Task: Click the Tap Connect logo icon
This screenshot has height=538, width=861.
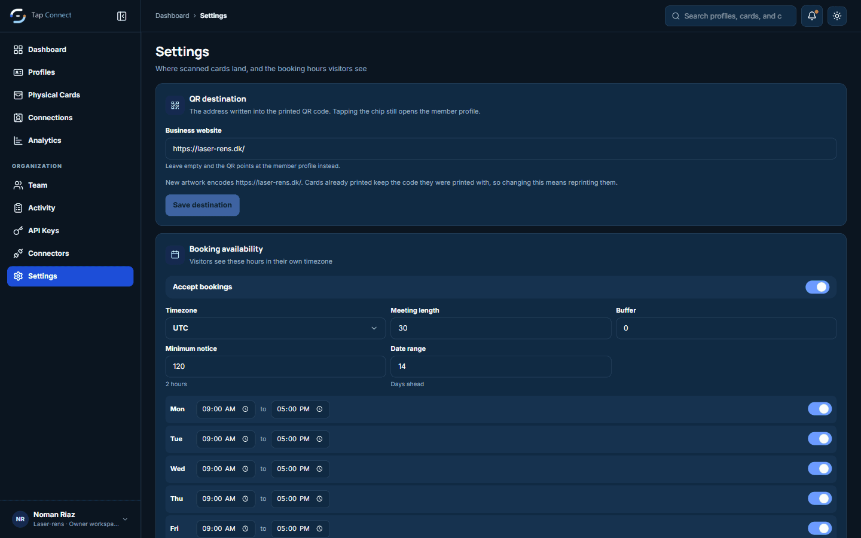Action: click(x=18, y=16)
